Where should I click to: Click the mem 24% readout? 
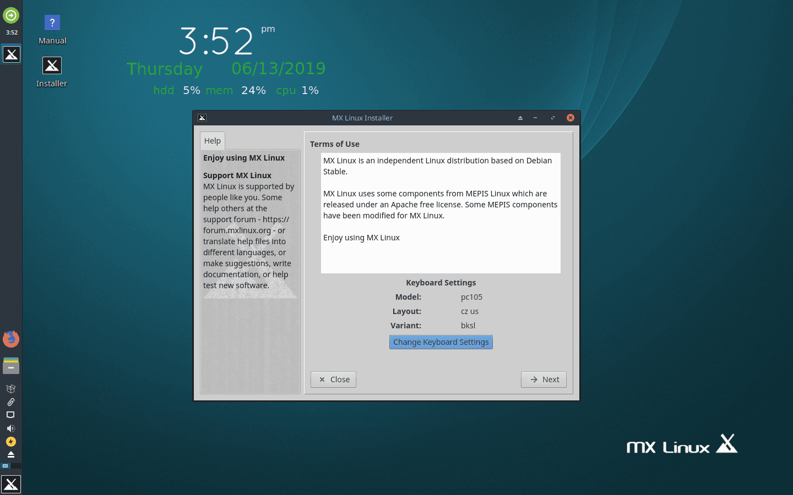(236, 90)
